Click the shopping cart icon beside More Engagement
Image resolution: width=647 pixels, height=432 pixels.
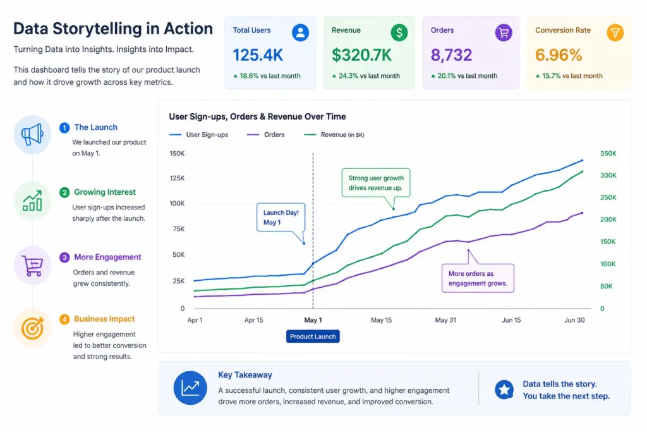click(x=33, y=266)
